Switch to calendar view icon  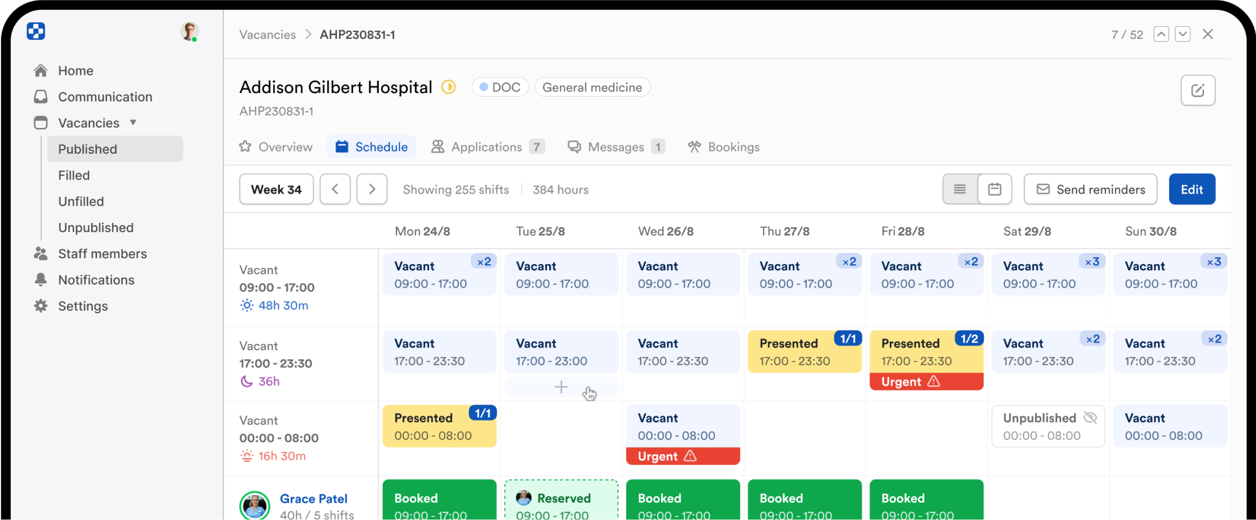(x=995, y=189)
